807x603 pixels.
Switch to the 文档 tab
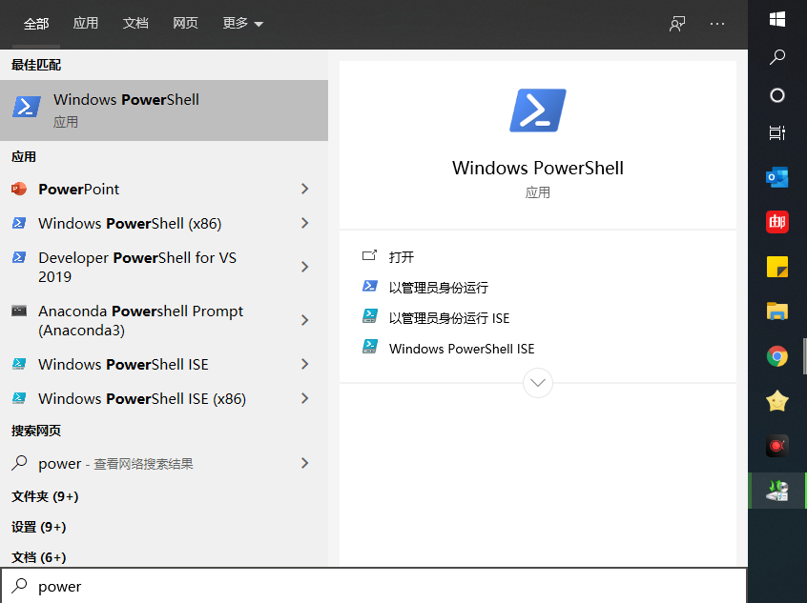pos(135,24)
